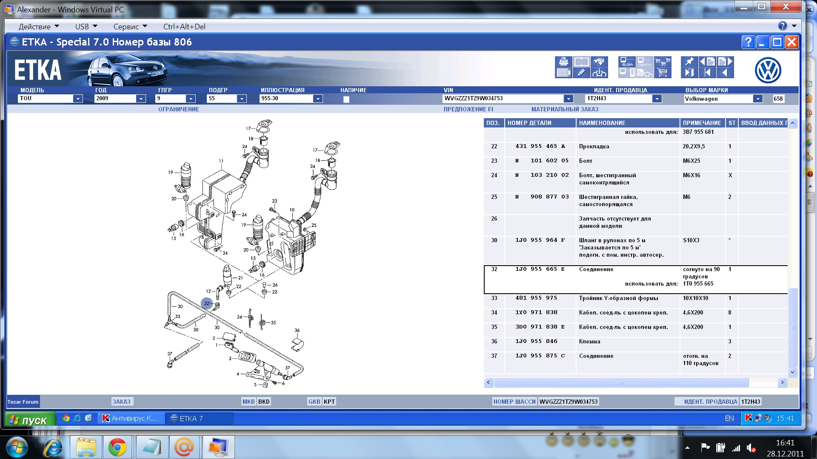
Task: Open the parts list view icon
Action: point(563,73)
